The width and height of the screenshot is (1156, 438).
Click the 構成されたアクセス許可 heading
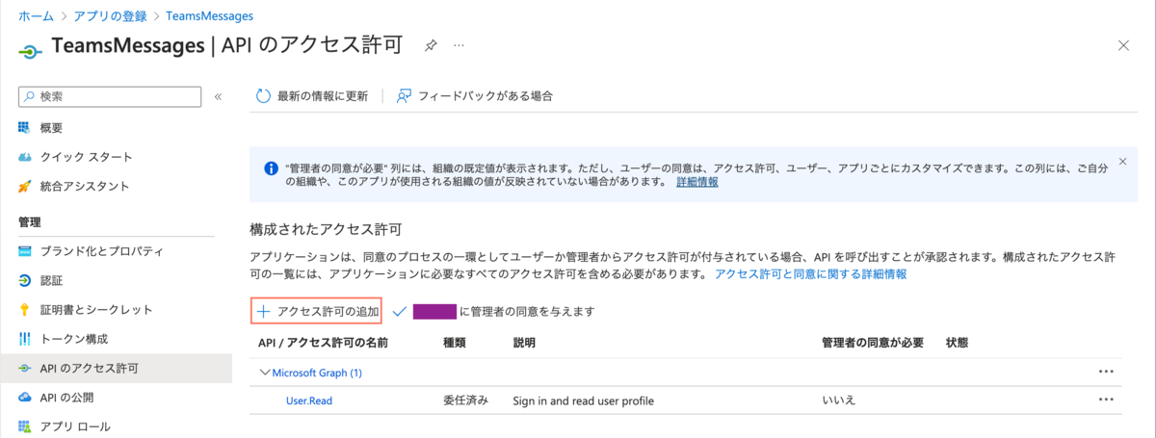[x=325, y=231]
